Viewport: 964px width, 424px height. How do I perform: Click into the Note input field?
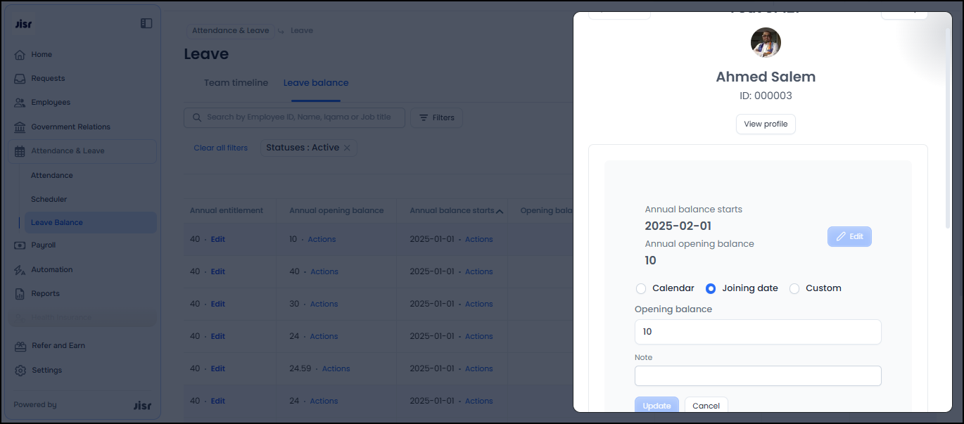coord(758,376)
